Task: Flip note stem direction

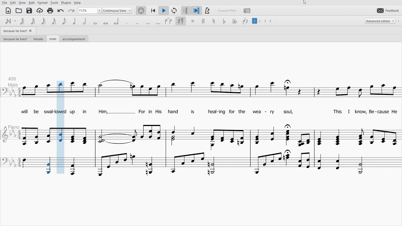Action: tap(245, 21)
